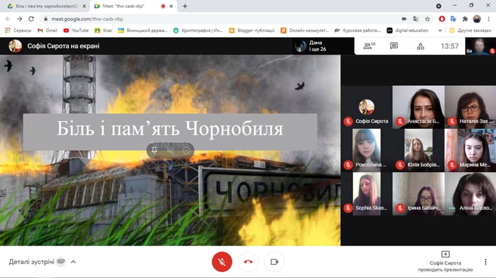Open Chrome's three-dot menu
The image size is (496, 278).
point(489,19)
